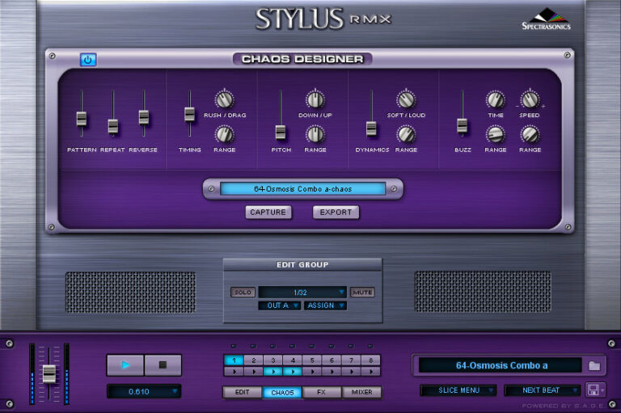Switch to the CHAOS page
This screenshot has width=621, height=413.
[x=282, y=392]
